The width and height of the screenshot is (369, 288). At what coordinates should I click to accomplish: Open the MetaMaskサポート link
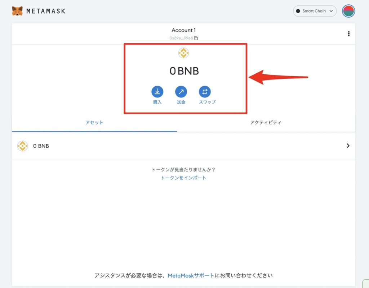pos(191,275)
